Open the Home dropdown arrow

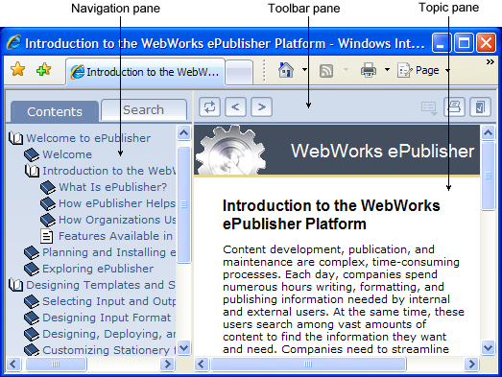304,69
